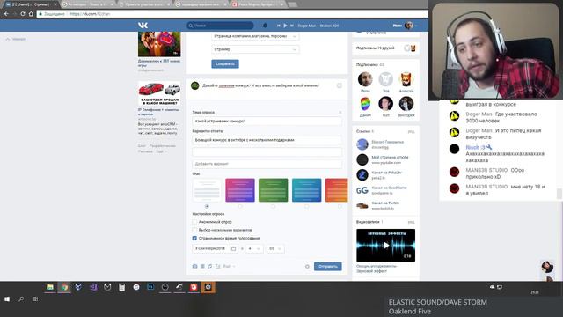Switch to the fifth browser tab
This screenshot has width=563, height=317.
point(258,4)
